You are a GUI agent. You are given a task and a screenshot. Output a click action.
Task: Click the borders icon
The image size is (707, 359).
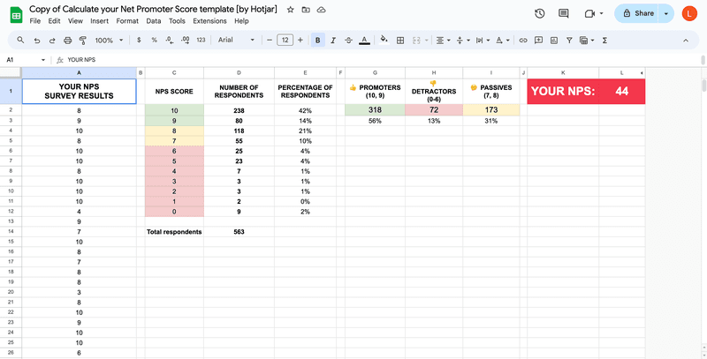click(400, 41)
